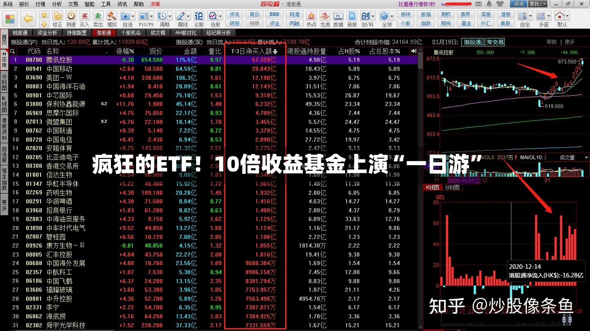Click the 板块 sector button
The height and width of the screenshot is (331, 590).
(x=406, y=14)
